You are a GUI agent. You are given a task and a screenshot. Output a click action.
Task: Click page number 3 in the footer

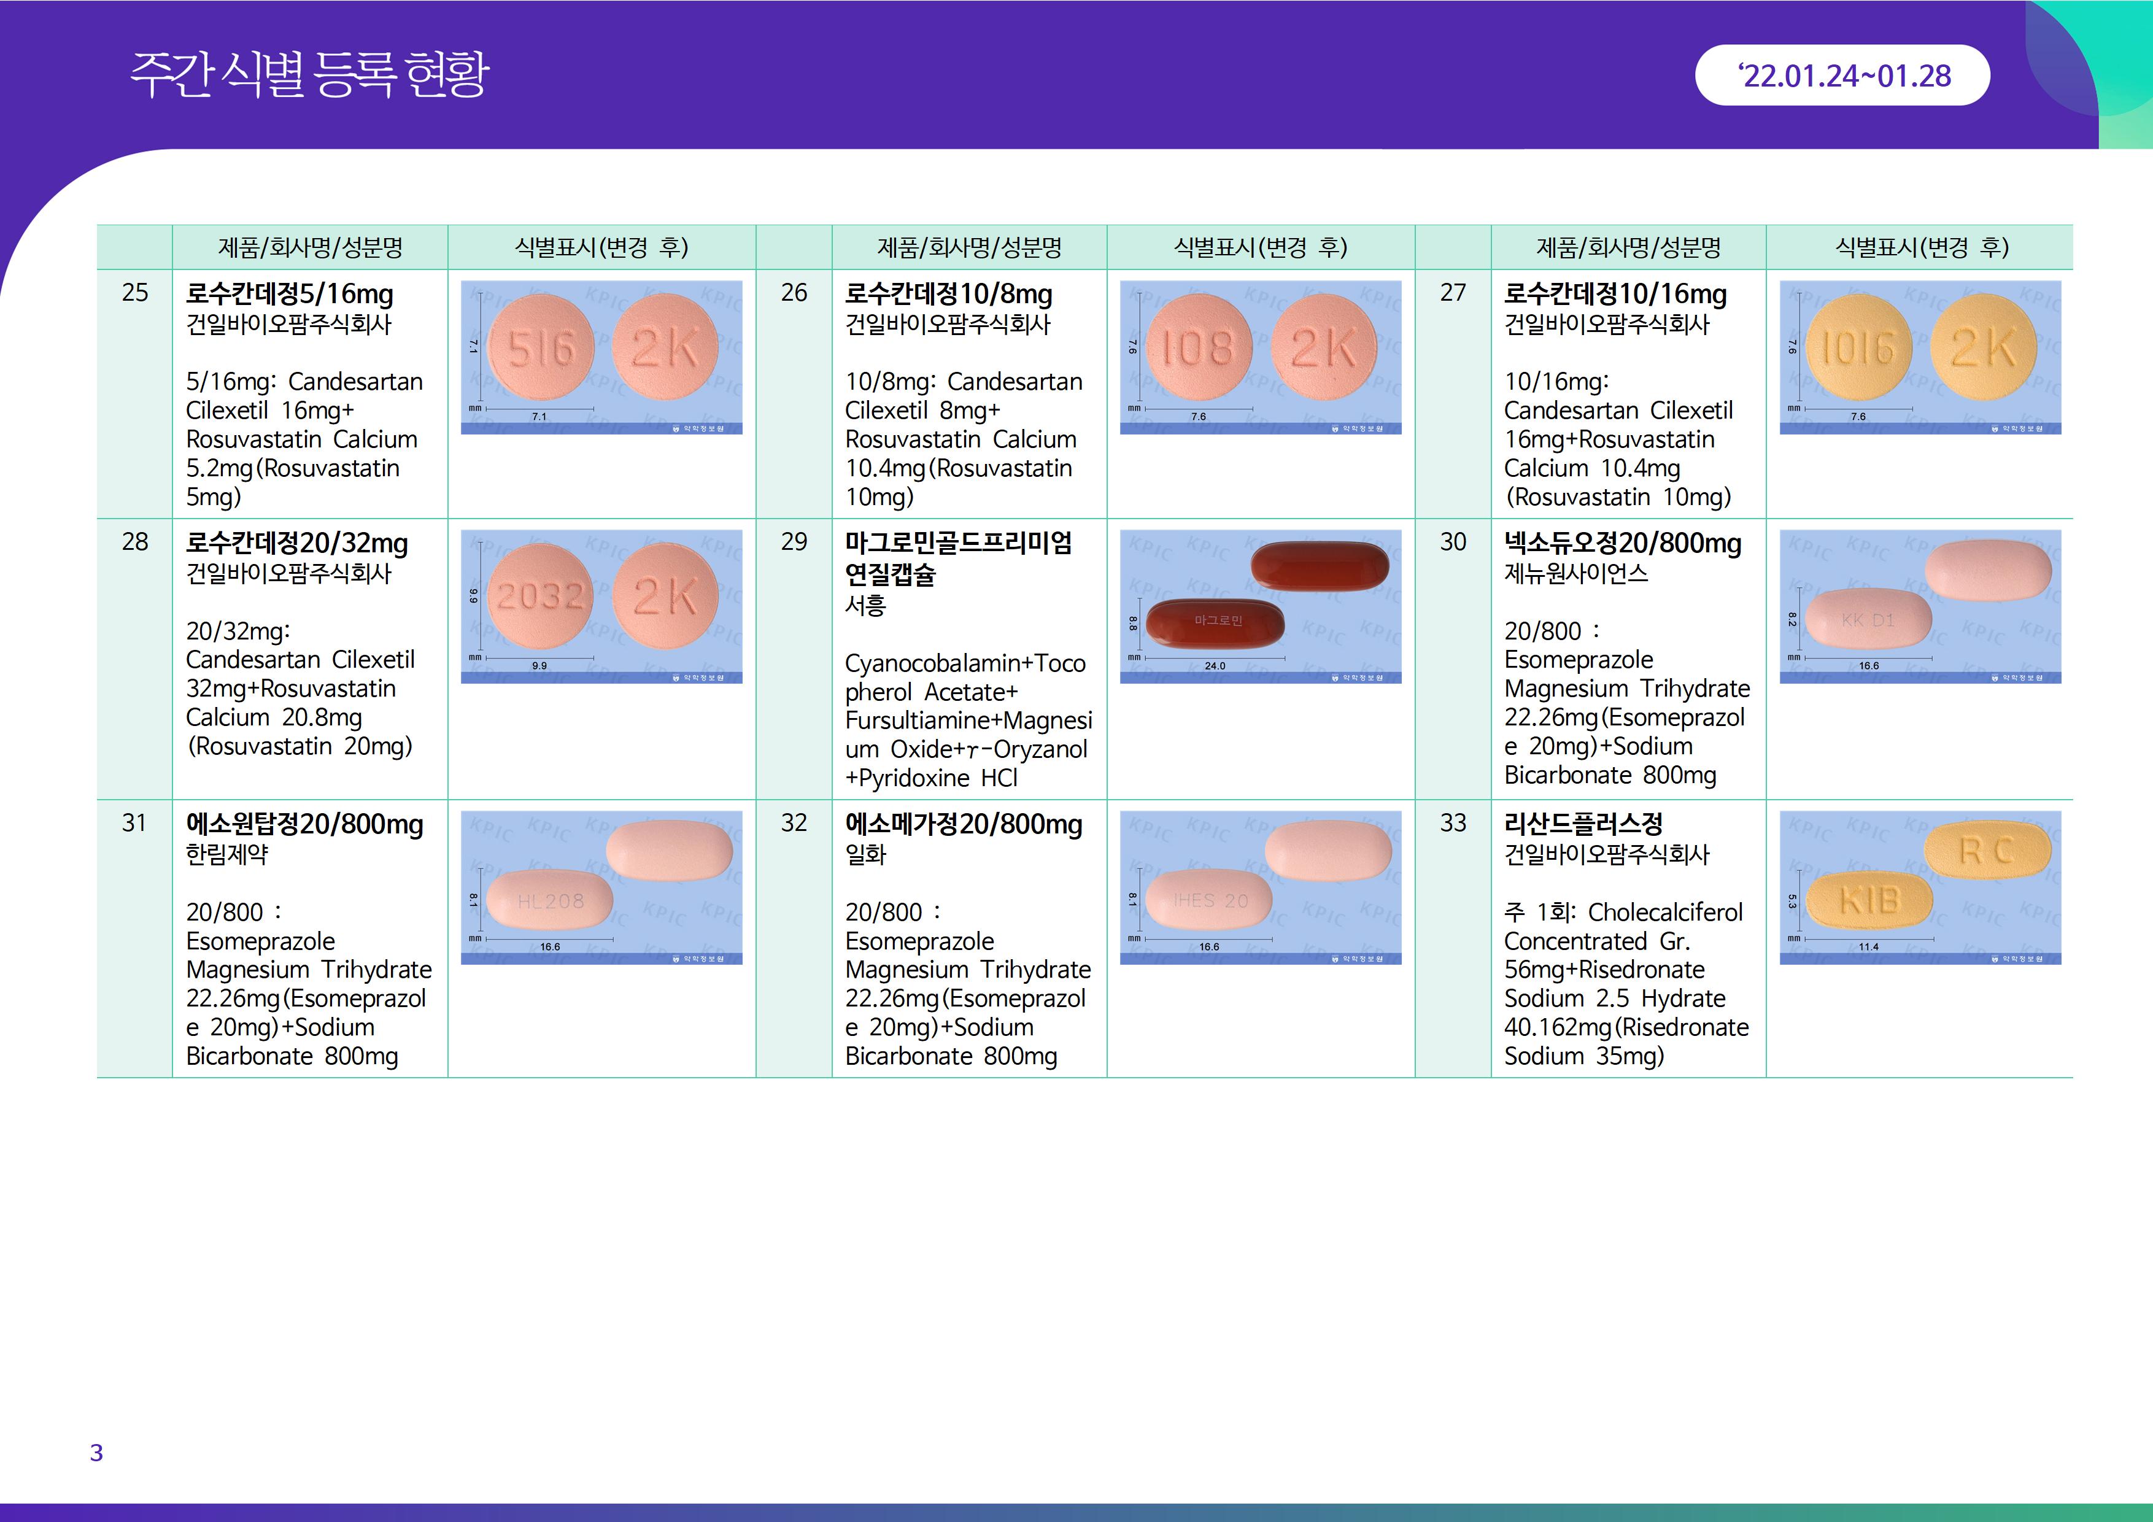tap(96, 1453)
